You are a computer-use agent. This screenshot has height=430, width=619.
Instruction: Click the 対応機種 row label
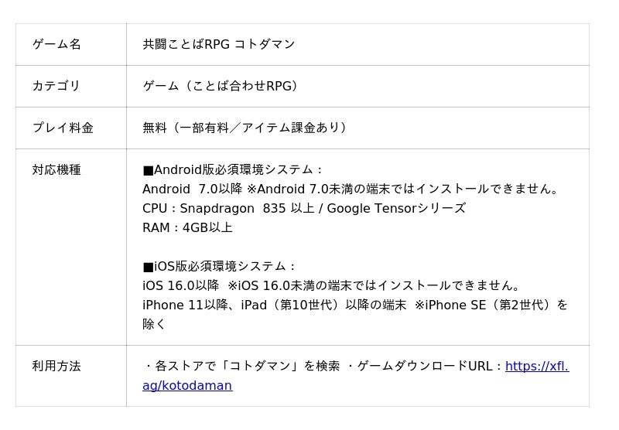pyautogui.click(x=56, y=170)
